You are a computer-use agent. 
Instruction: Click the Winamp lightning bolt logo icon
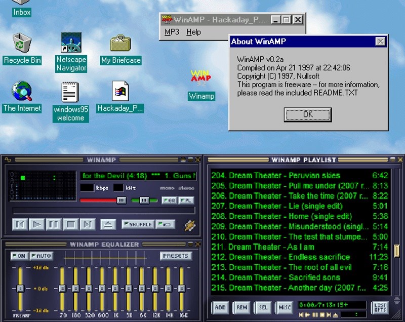click(x=190, y=225)
